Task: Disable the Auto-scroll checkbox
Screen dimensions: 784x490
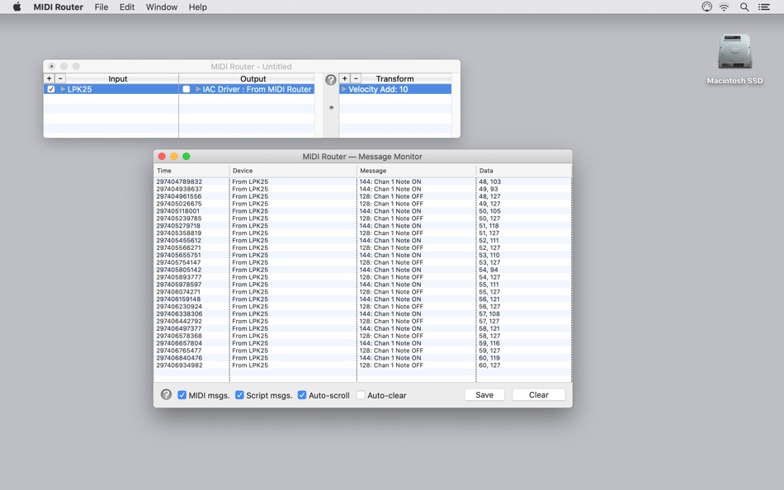Action: [302, 395]
